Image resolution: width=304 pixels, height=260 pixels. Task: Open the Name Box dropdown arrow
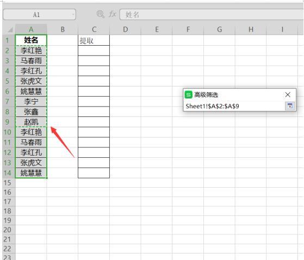[x=73, y=14]
